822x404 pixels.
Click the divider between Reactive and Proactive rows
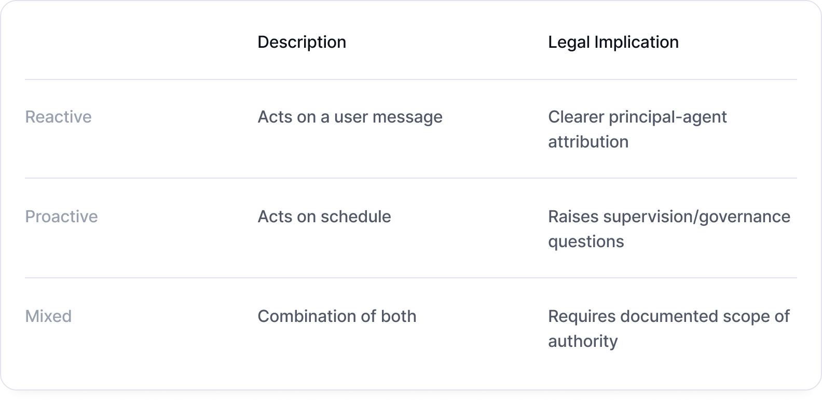pos(411,178)
